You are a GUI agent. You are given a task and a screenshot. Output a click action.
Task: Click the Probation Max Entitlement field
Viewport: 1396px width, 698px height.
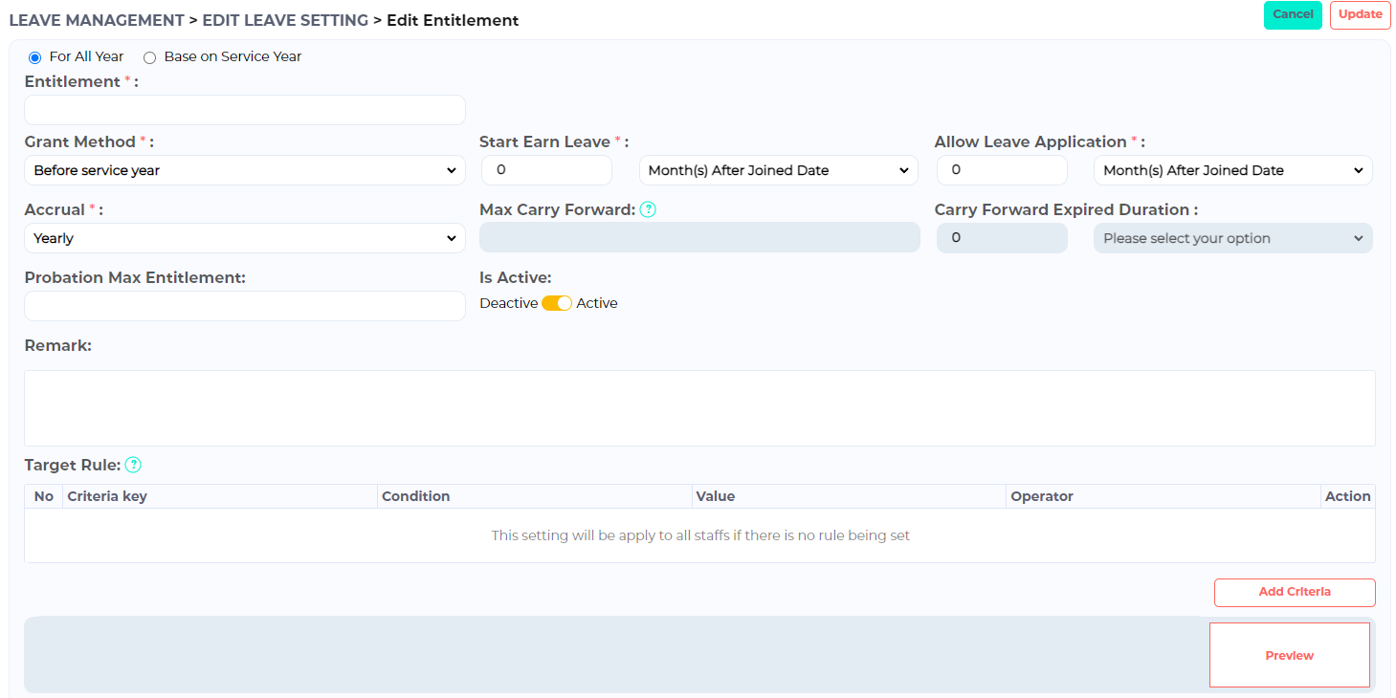tap(245, 306)
